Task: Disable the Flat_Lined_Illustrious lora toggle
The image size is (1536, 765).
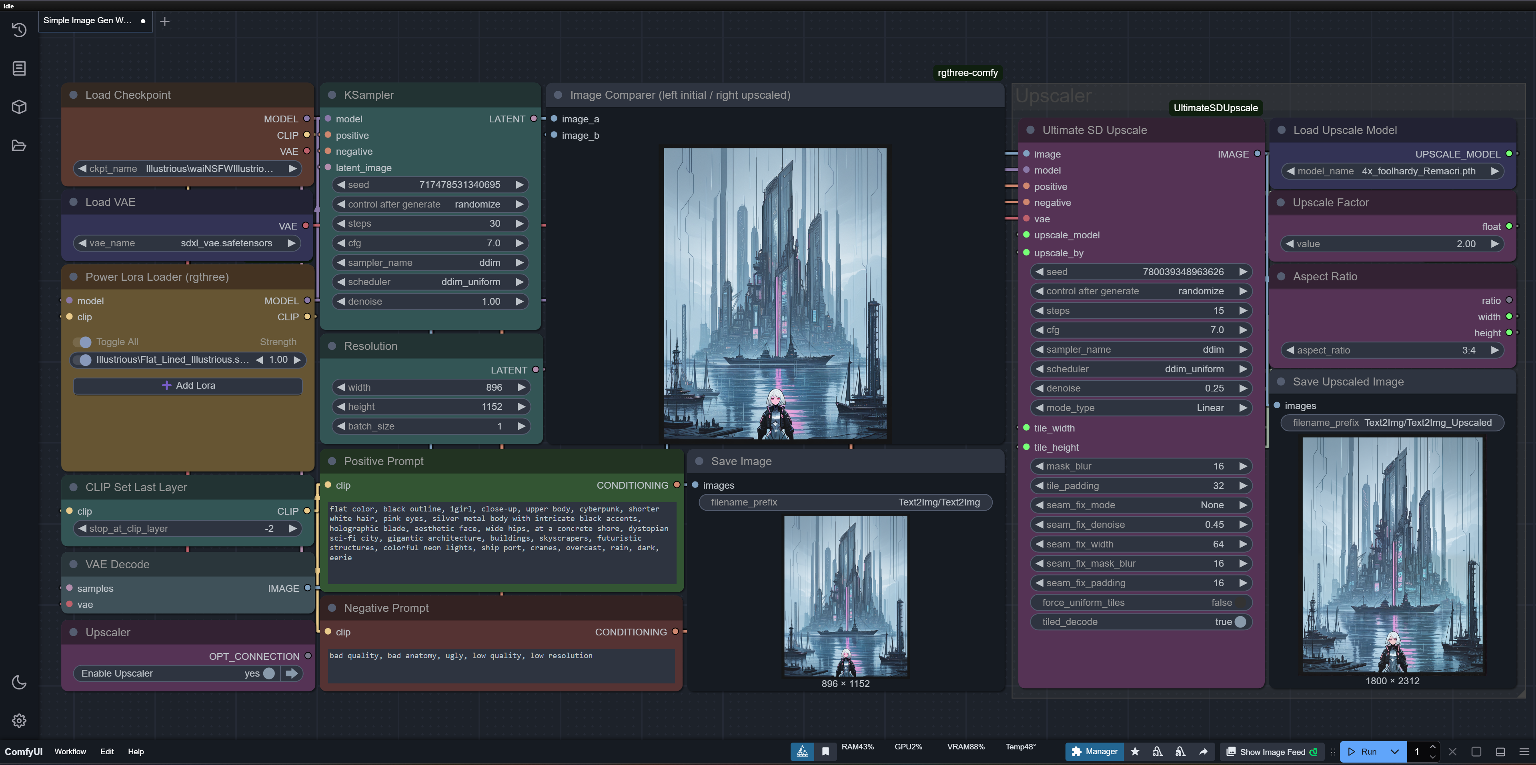Action: point(82,360)
